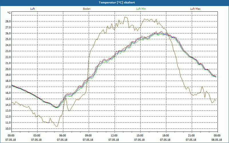Click the 'Temperatur [°C] skaliert' chart title

pyautogui.click(x=117, y=3)
